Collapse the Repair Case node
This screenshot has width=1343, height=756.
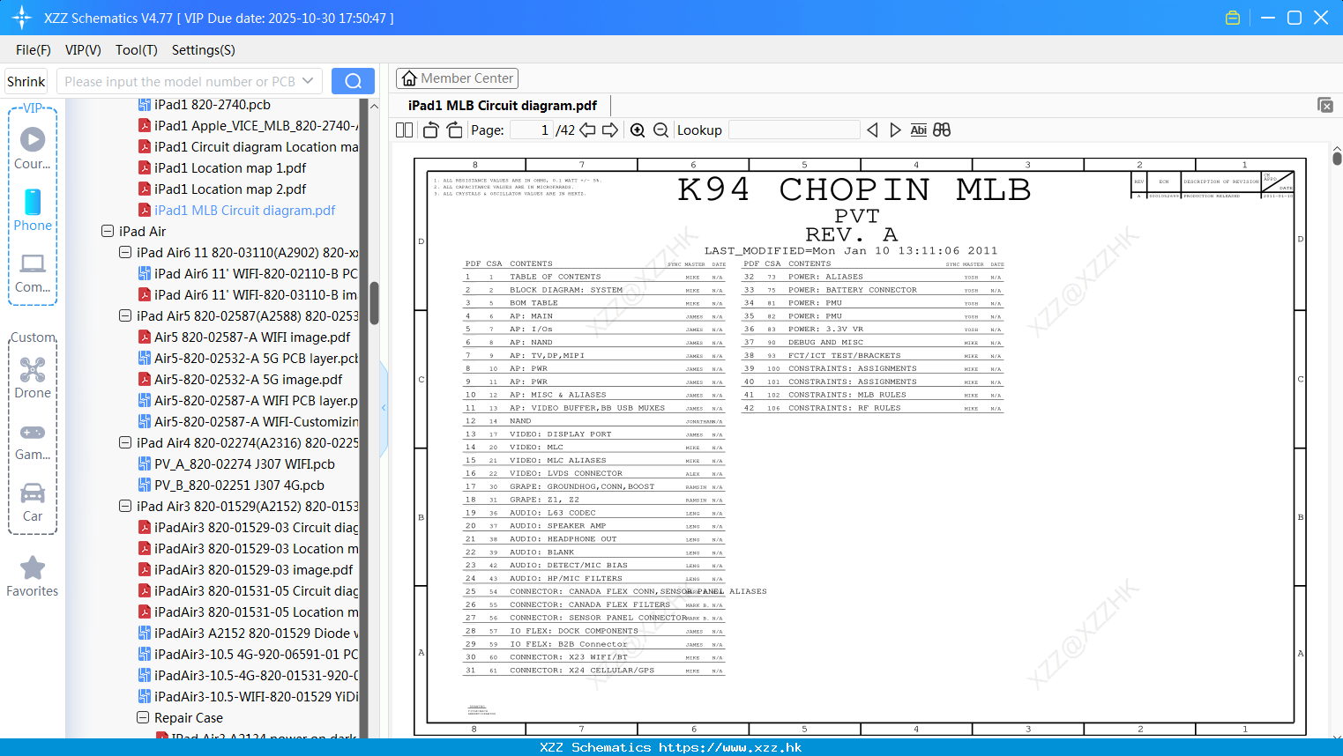[143, 717]
